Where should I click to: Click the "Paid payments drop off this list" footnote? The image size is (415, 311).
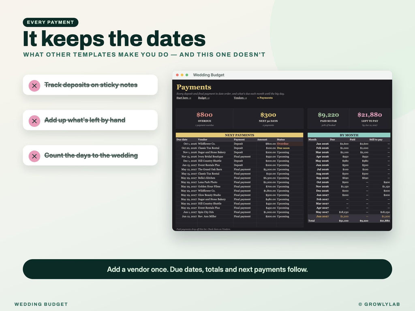tap(203, 229)
